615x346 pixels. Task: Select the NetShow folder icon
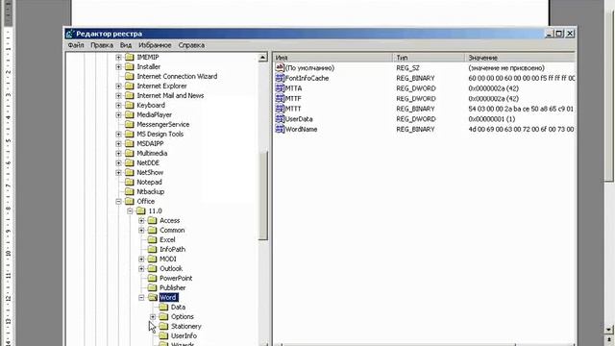point(130,173)
